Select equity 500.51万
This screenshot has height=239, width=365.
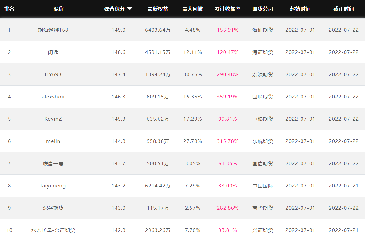(158, 163)
